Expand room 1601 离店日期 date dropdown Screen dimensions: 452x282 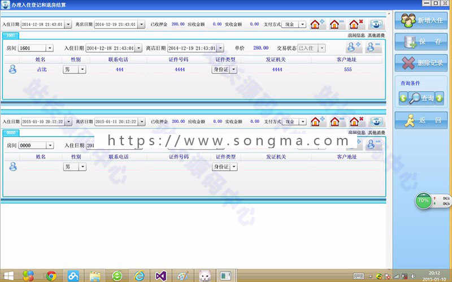pos(220,48)
